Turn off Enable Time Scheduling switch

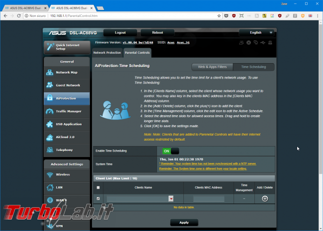click(x=170, y=151)
